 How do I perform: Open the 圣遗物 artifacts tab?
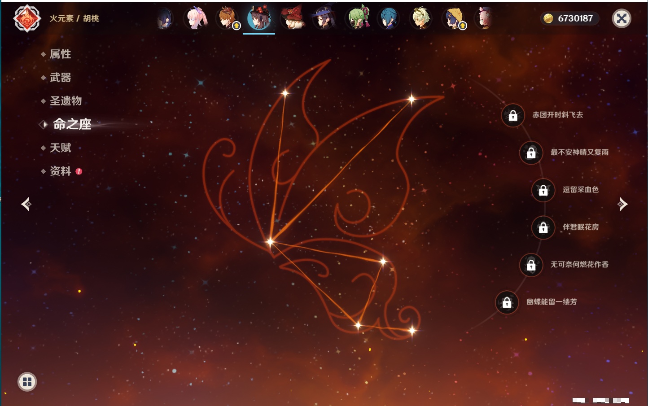(66, 101)
